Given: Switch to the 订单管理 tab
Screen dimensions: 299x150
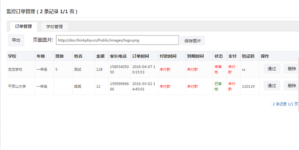Looking at the screenshot, I should [x=24, y=26].
